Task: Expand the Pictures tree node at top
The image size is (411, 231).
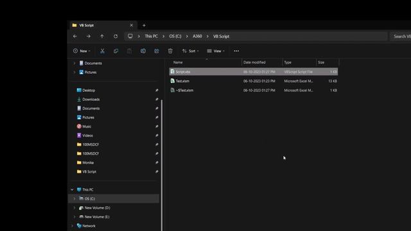Action: tap(74, 73)
